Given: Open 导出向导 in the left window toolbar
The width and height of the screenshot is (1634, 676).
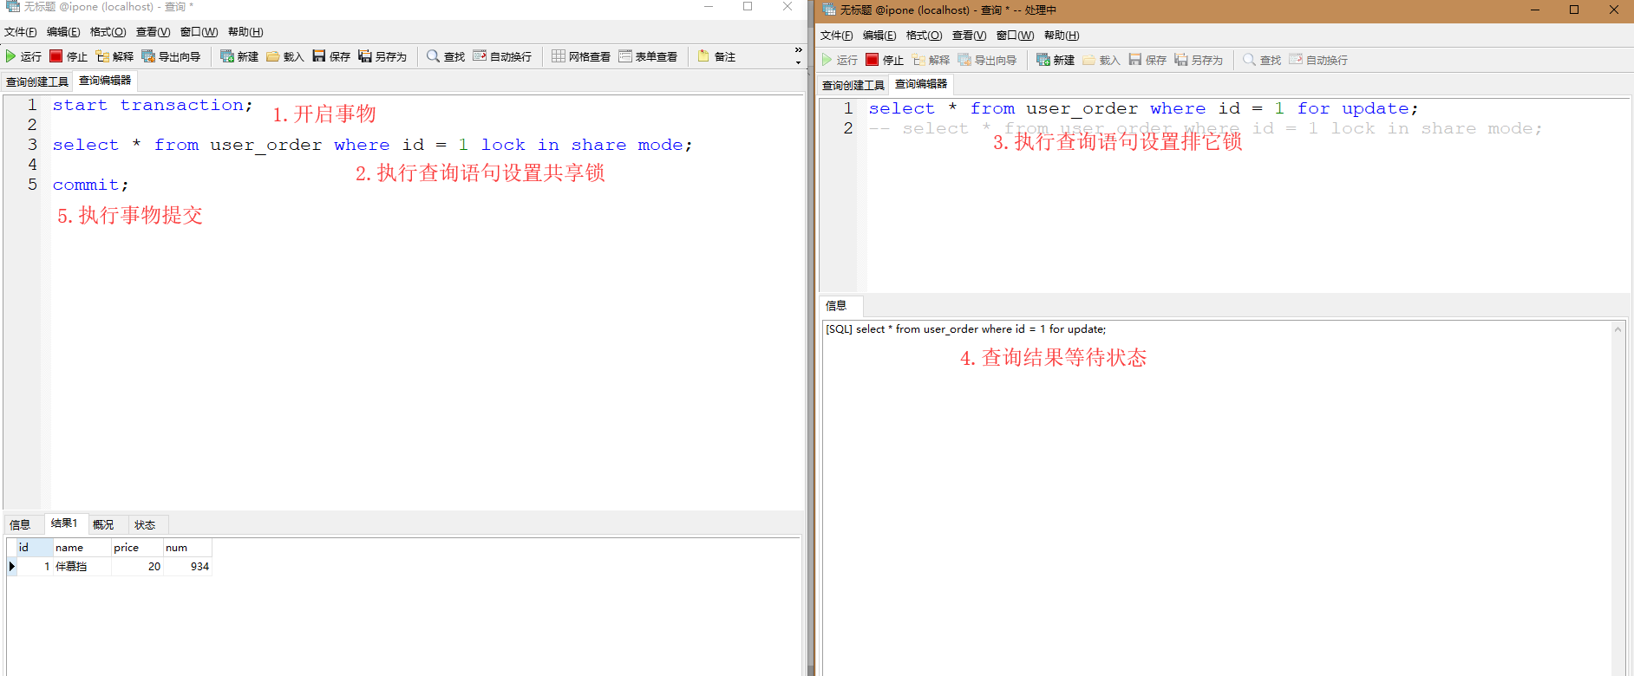Looking at the screenshot, I should [x=171, y=56].
